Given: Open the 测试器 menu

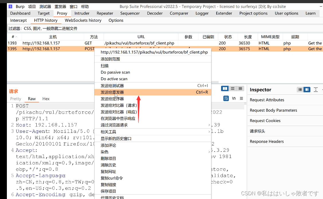Looking at the screenshot, I should click(x=45, y=6).
